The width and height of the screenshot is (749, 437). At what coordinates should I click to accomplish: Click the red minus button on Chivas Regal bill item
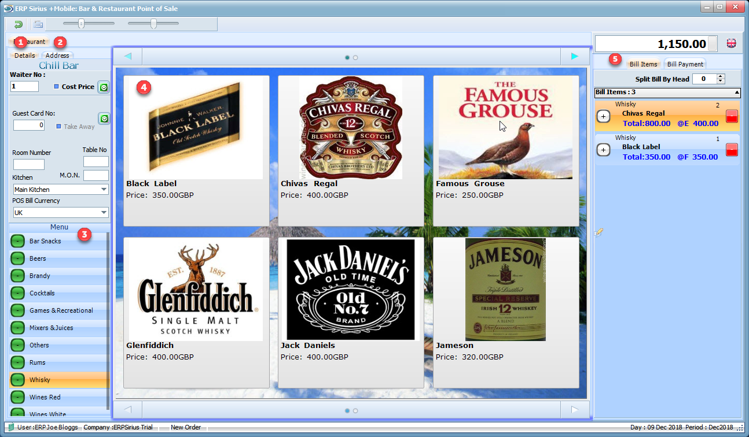pyautogui.click(x=732, y=116)
